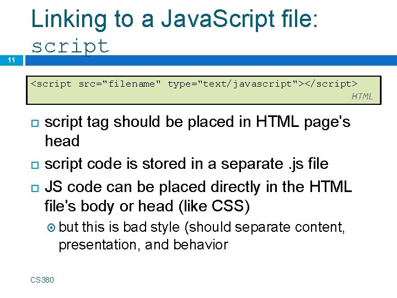Click the square bullet beside 'JS code can'
The image size is (397, 298).
click(35, 189)
